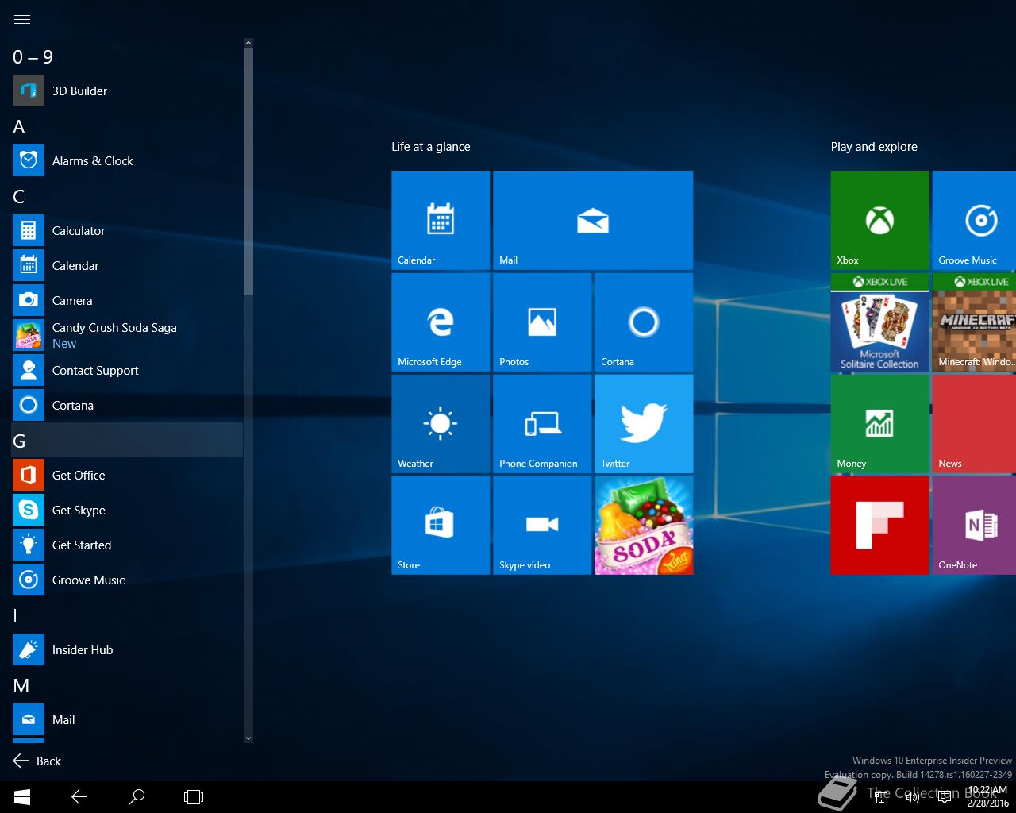Open the Xbox tile

pos(879,221)
